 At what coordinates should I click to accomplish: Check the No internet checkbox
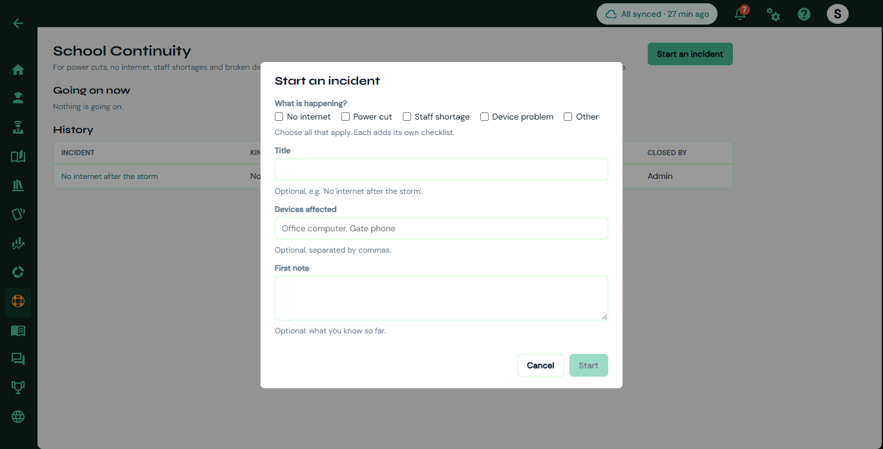click(x=279, y=117)
